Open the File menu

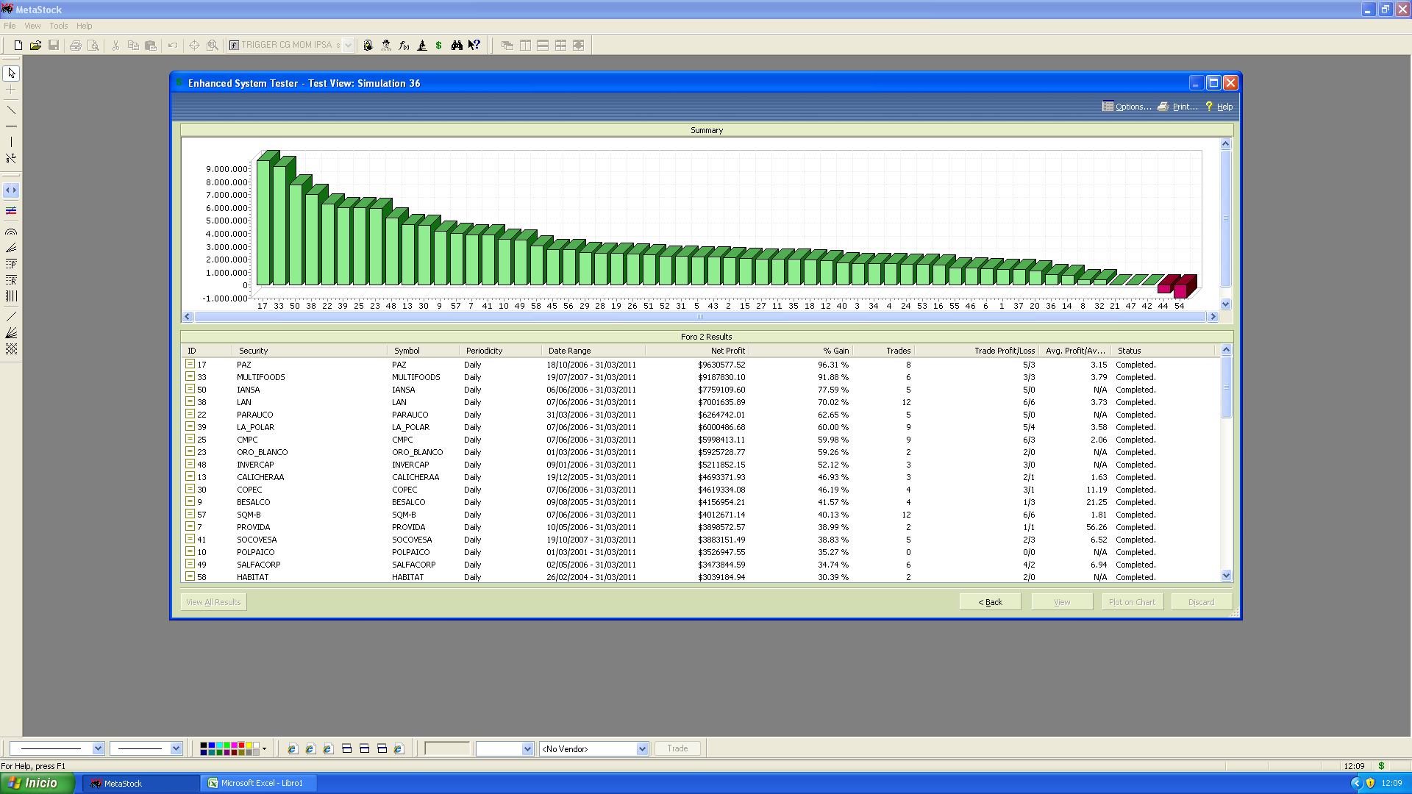coord(10,26)
